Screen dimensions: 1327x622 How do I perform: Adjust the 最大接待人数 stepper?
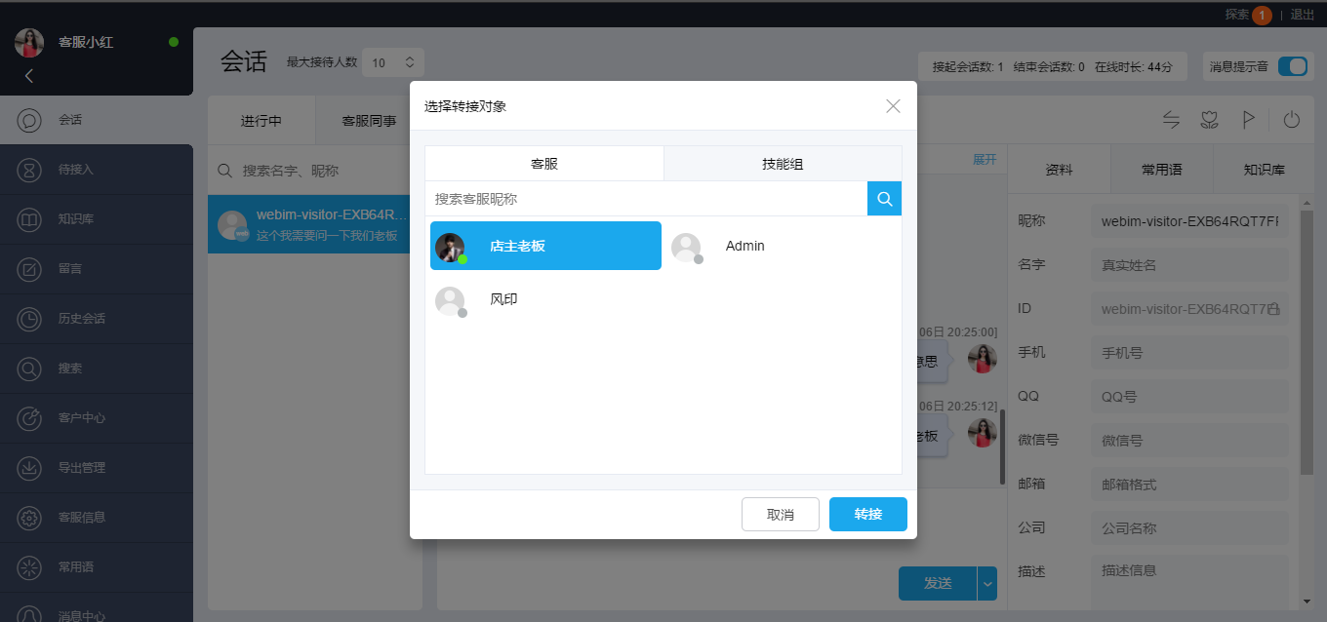click(410, 62)
